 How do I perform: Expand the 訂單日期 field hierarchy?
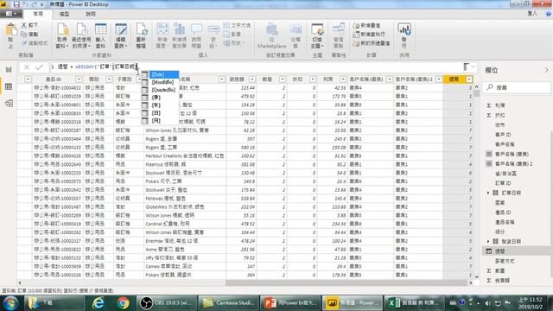pos(488,193)
